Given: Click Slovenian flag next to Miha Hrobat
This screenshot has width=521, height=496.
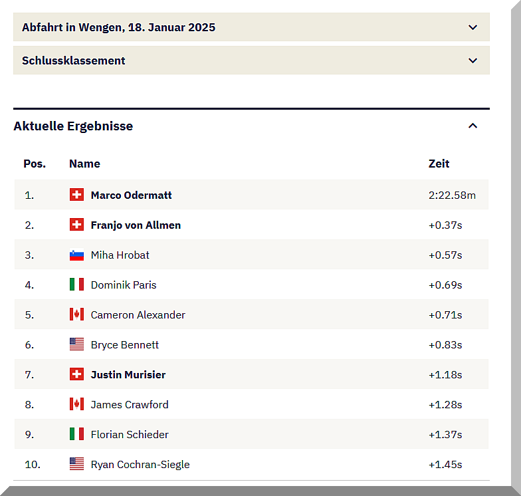Looking at the screenshot, I should point(76,255).
